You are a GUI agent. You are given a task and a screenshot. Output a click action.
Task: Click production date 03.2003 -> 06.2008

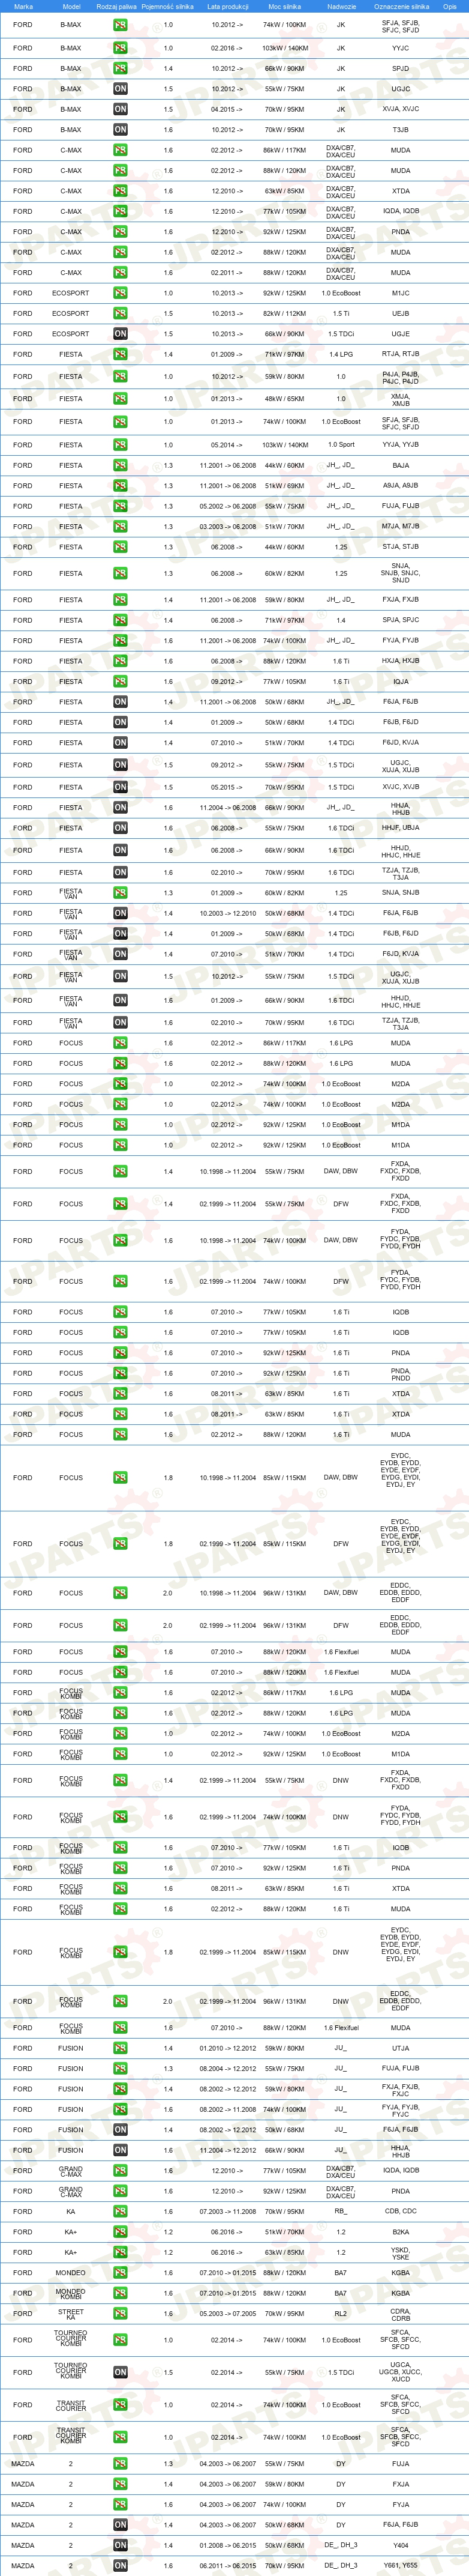227,526
